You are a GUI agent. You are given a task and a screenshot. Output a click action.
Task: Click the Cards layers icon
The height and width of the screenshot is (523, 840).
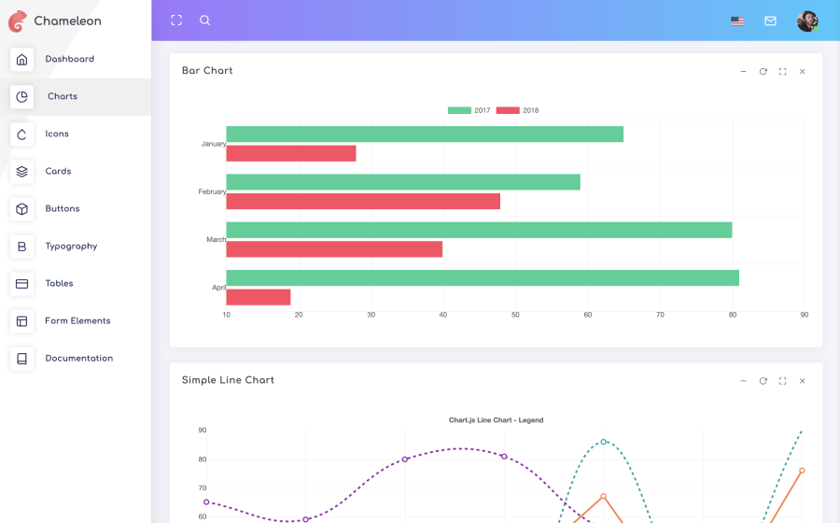(22, 172)
